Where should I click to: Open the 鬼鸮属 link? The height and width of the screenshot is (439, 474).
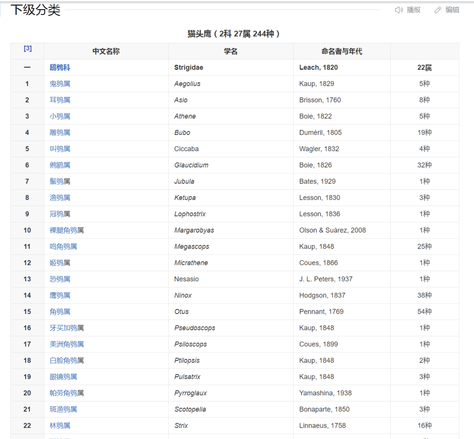60,84
